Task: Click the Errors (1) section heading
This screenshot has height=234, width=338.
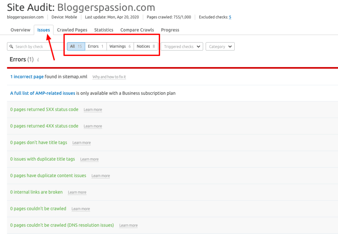Action: (x=21, y=59)
